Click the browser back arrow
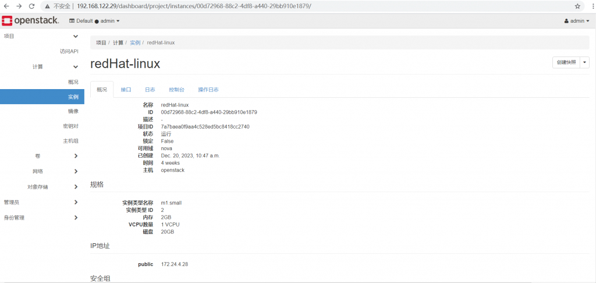 tap(6, 6)
